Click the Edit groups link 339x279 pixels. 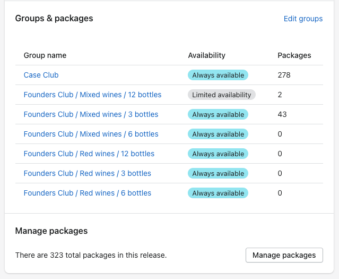pos(303,19)
